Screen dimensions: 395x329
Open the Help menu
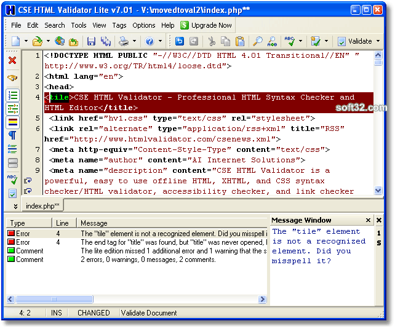pyautogui.click(x=168, y=25)
